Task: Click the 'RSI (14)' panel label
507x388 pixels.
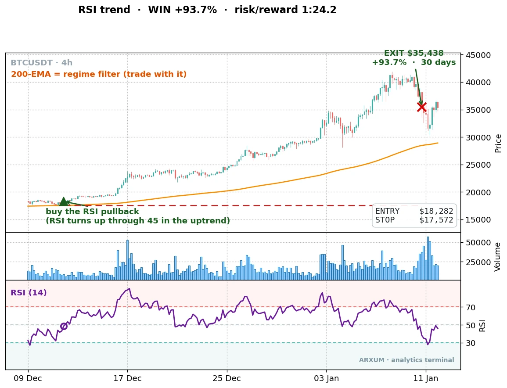Action: point(29,293)
